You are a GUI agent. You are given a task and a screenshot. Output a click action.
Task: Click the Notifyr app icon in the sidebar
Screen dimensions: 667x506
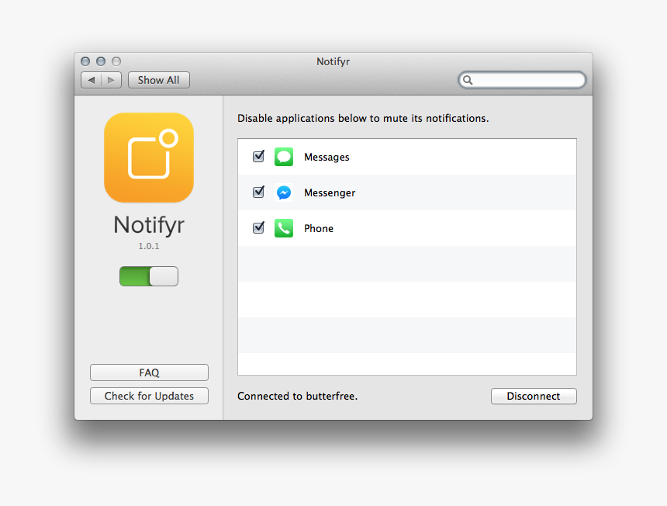[x=148, y=158]
